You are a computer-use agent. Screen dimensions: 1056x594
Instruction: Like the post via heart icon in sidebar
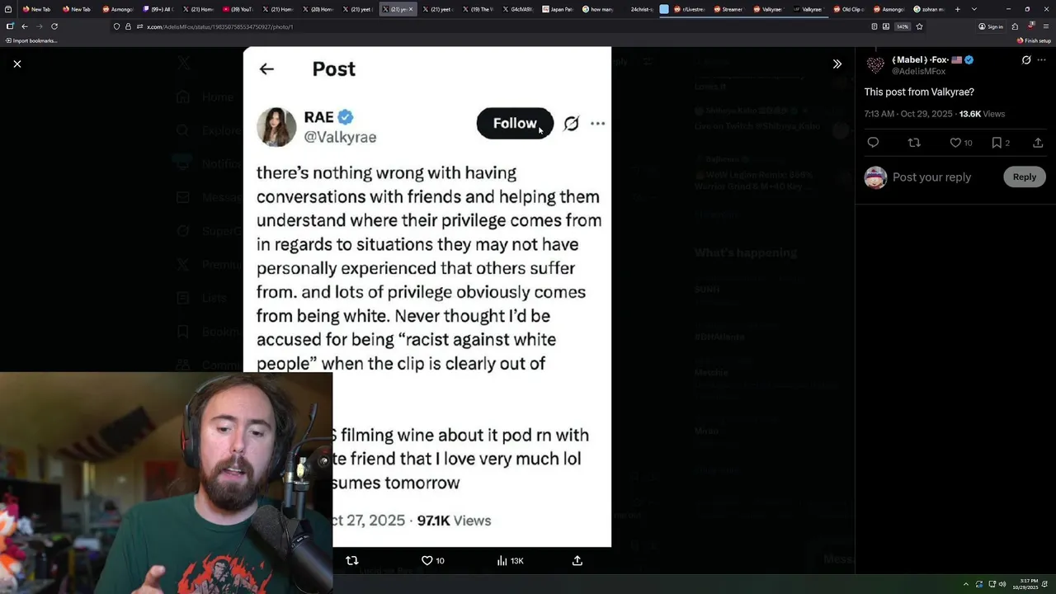click(x=955, y=143)
